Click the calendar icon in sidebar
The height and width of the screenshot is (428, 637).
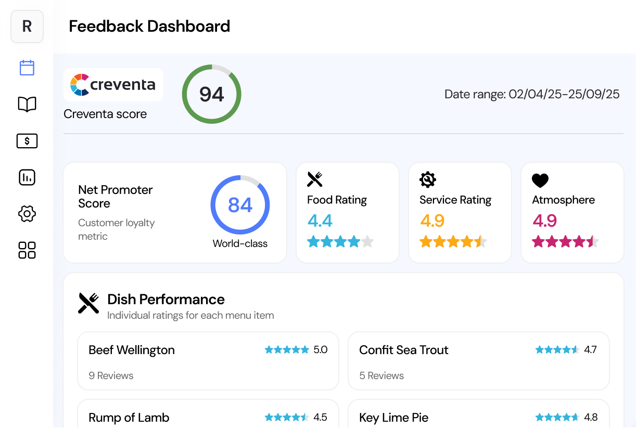[x=27, y=68]
